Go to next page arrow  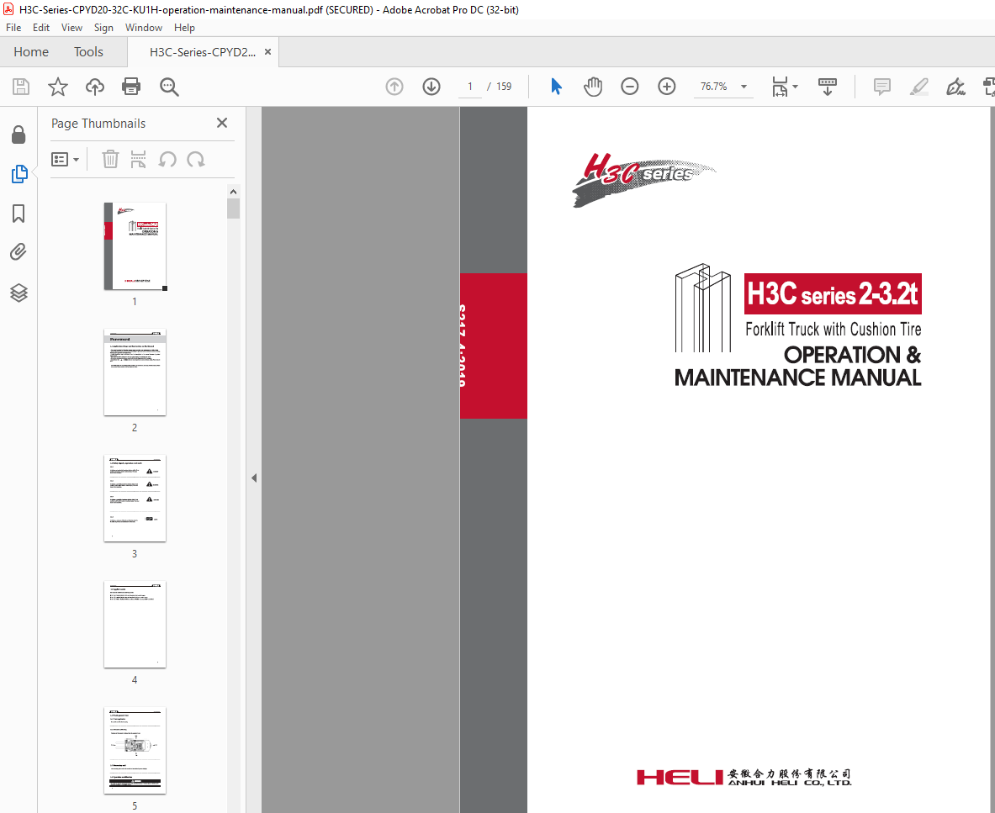[431, 87]
